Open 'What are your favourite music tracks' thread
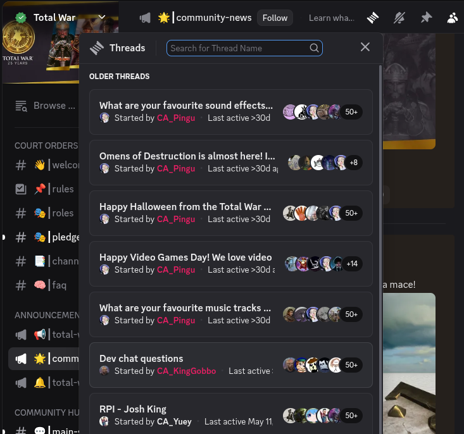The image size is (464, 434). point(231,314)
